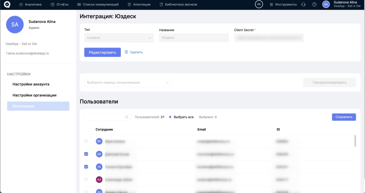Open the Тип Usedesk dropdown
This screenshot has height=193, width=365.
click(x=119, y=38)
